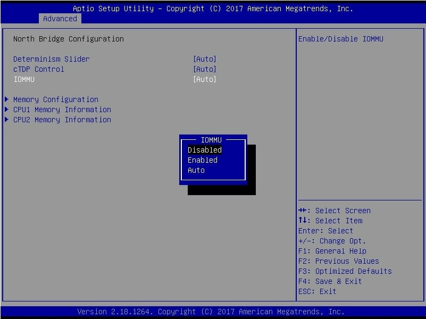Open CPU1 Memory Information submenu
This screenshot has width=426, height=319.
pyautogui.click(x=62, y=110)
